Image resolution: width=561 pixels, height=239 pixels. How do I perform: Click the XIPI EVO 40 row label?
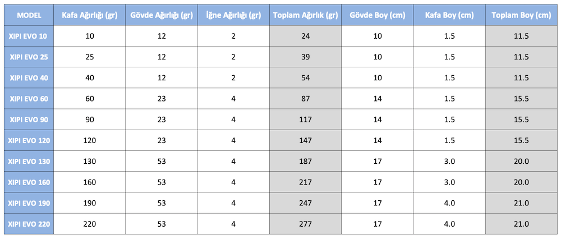click(x=29, y=77)
